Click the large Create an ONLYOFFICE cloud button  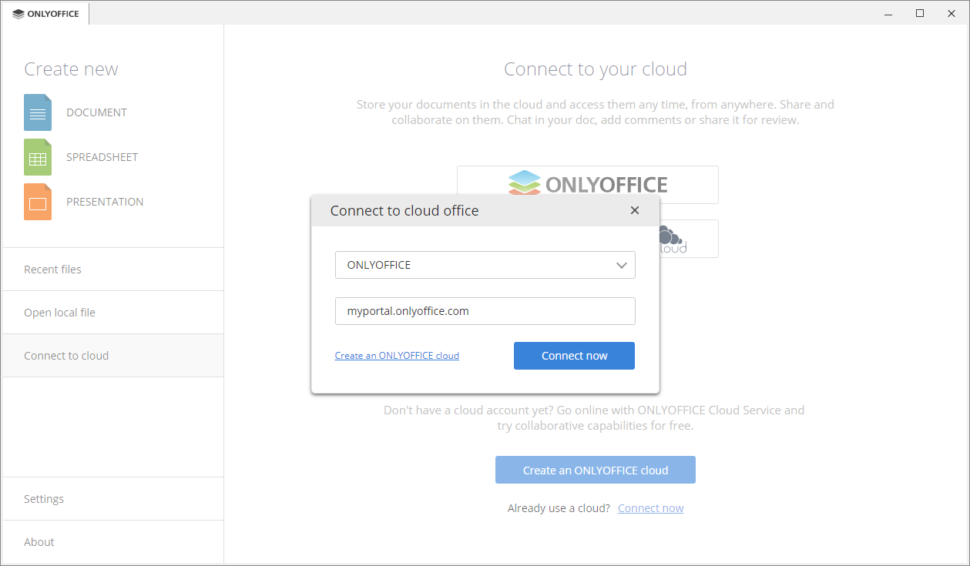[596, 470]
